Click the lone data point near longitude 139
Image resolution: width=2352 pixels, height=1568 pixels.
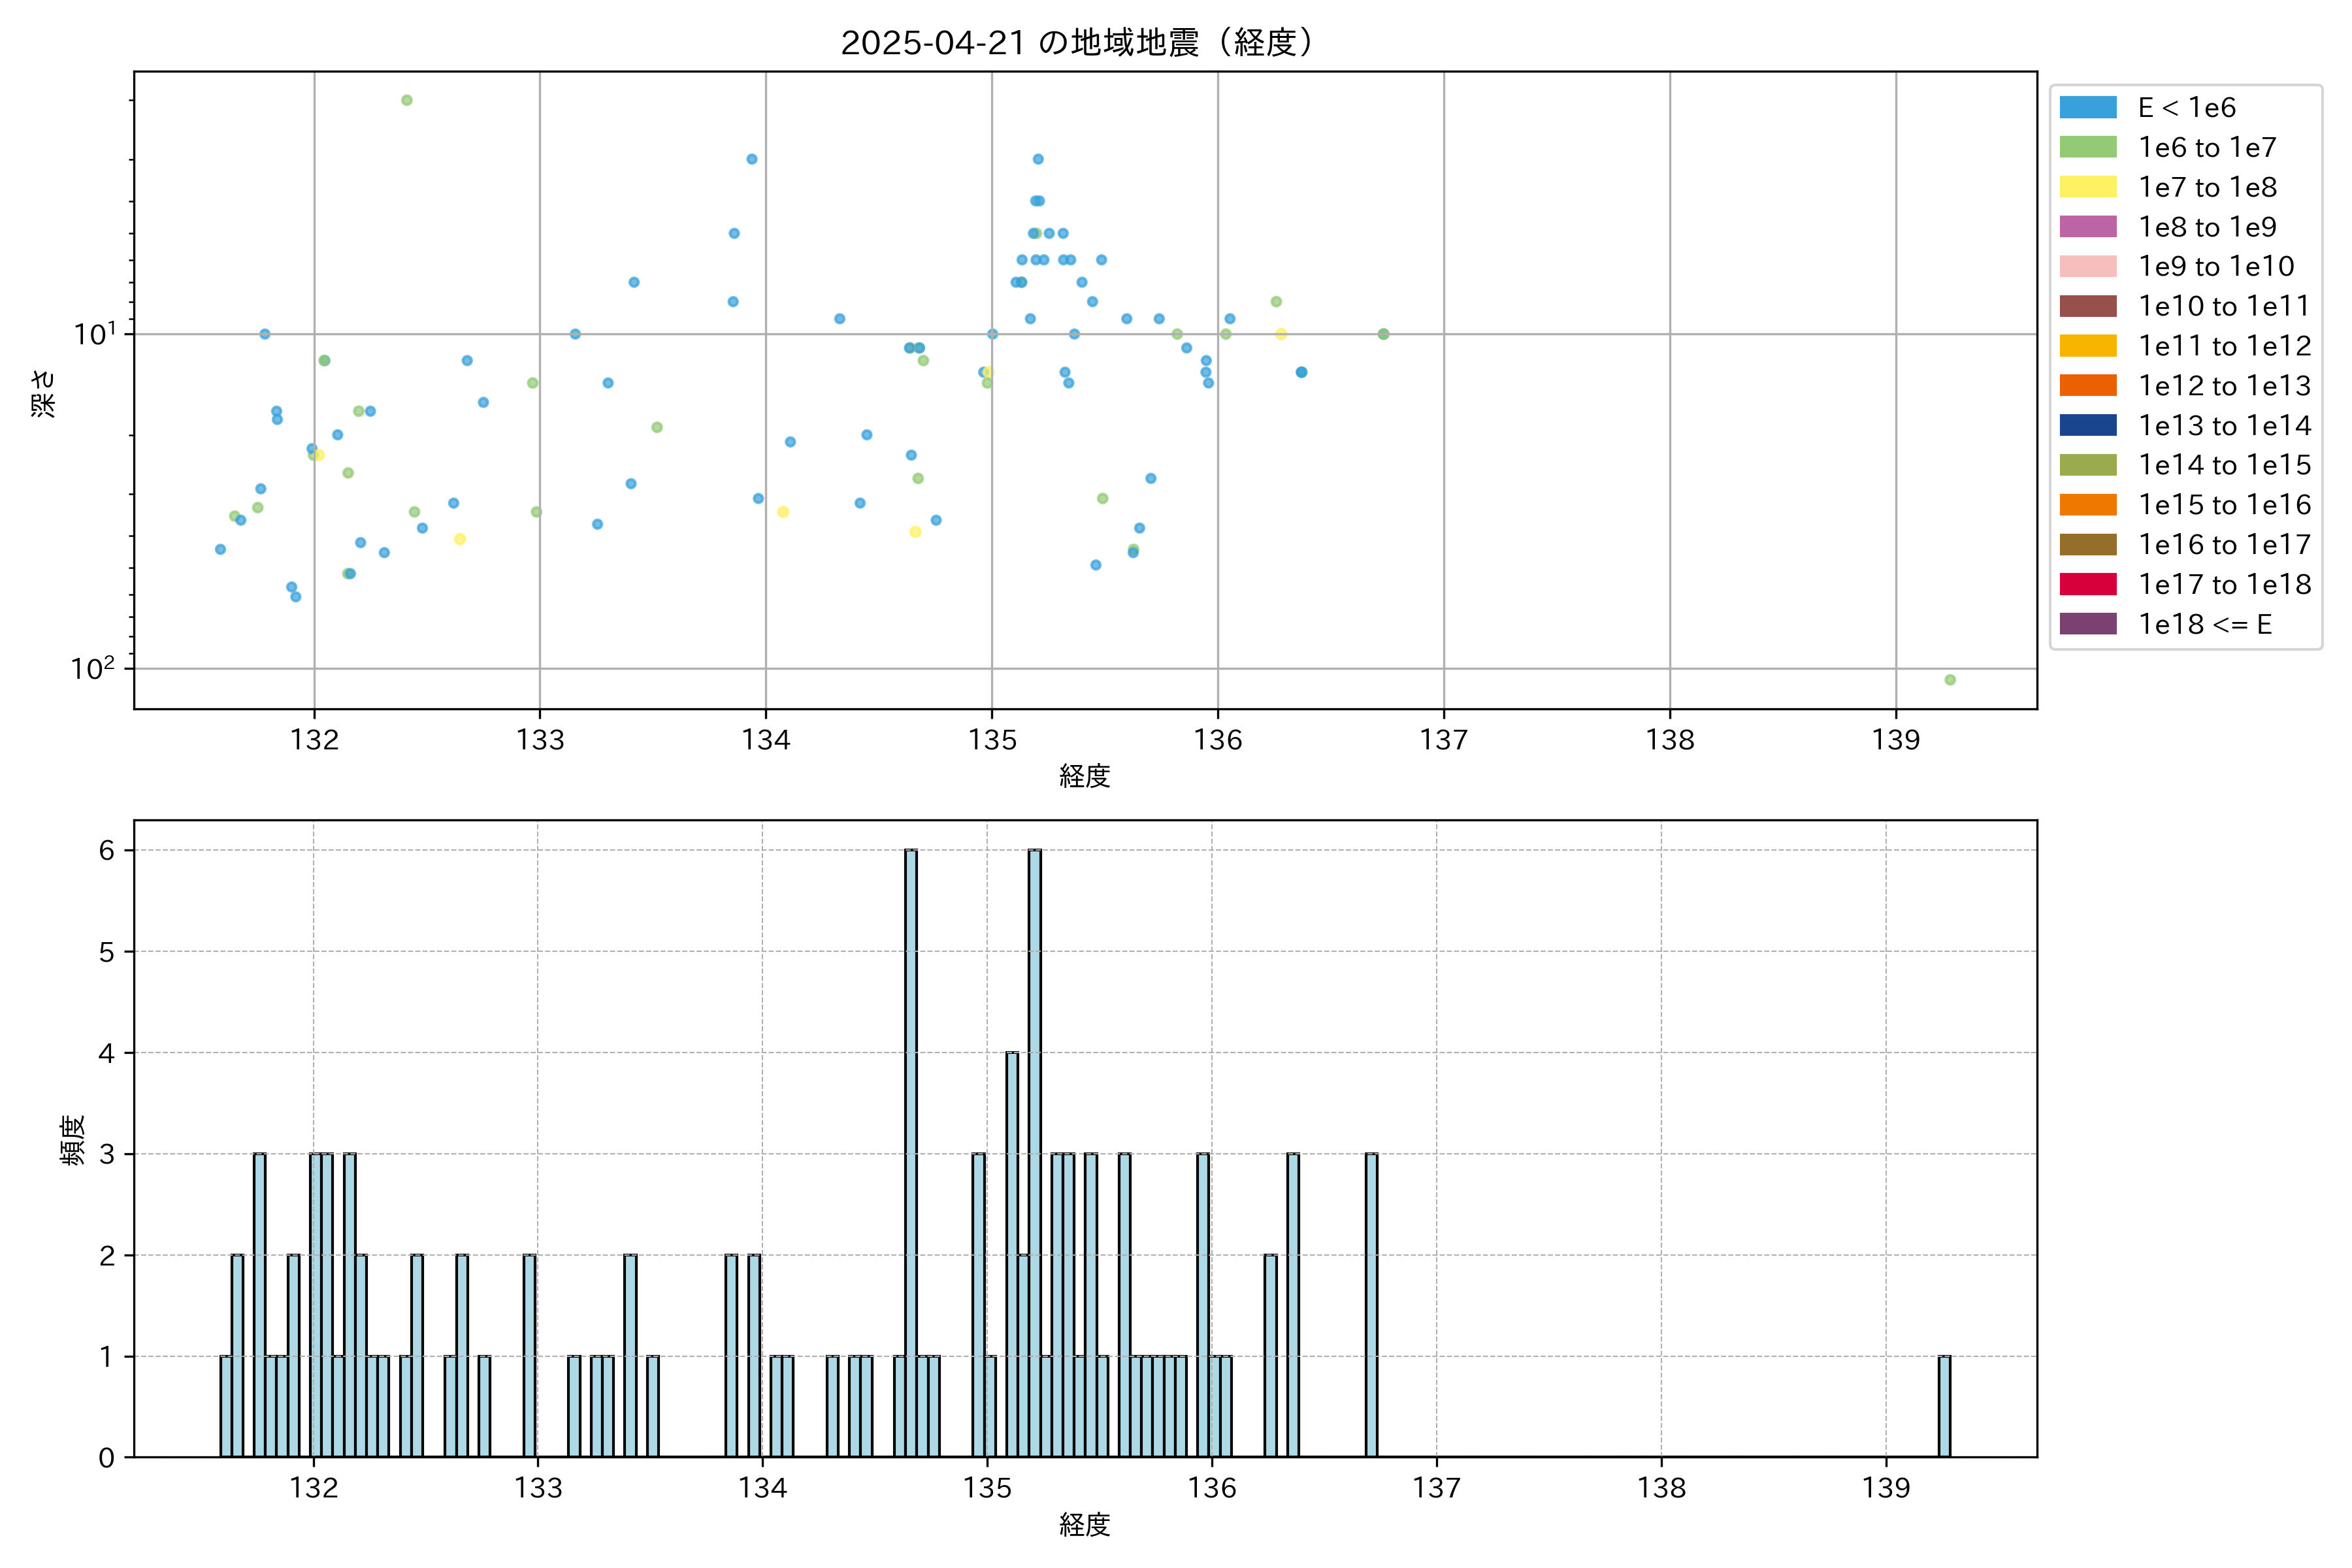(x=1949, y=680)
